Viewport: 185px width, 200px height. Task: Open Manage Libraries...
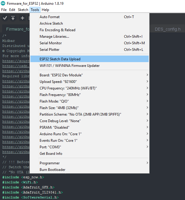pos(89,37)
